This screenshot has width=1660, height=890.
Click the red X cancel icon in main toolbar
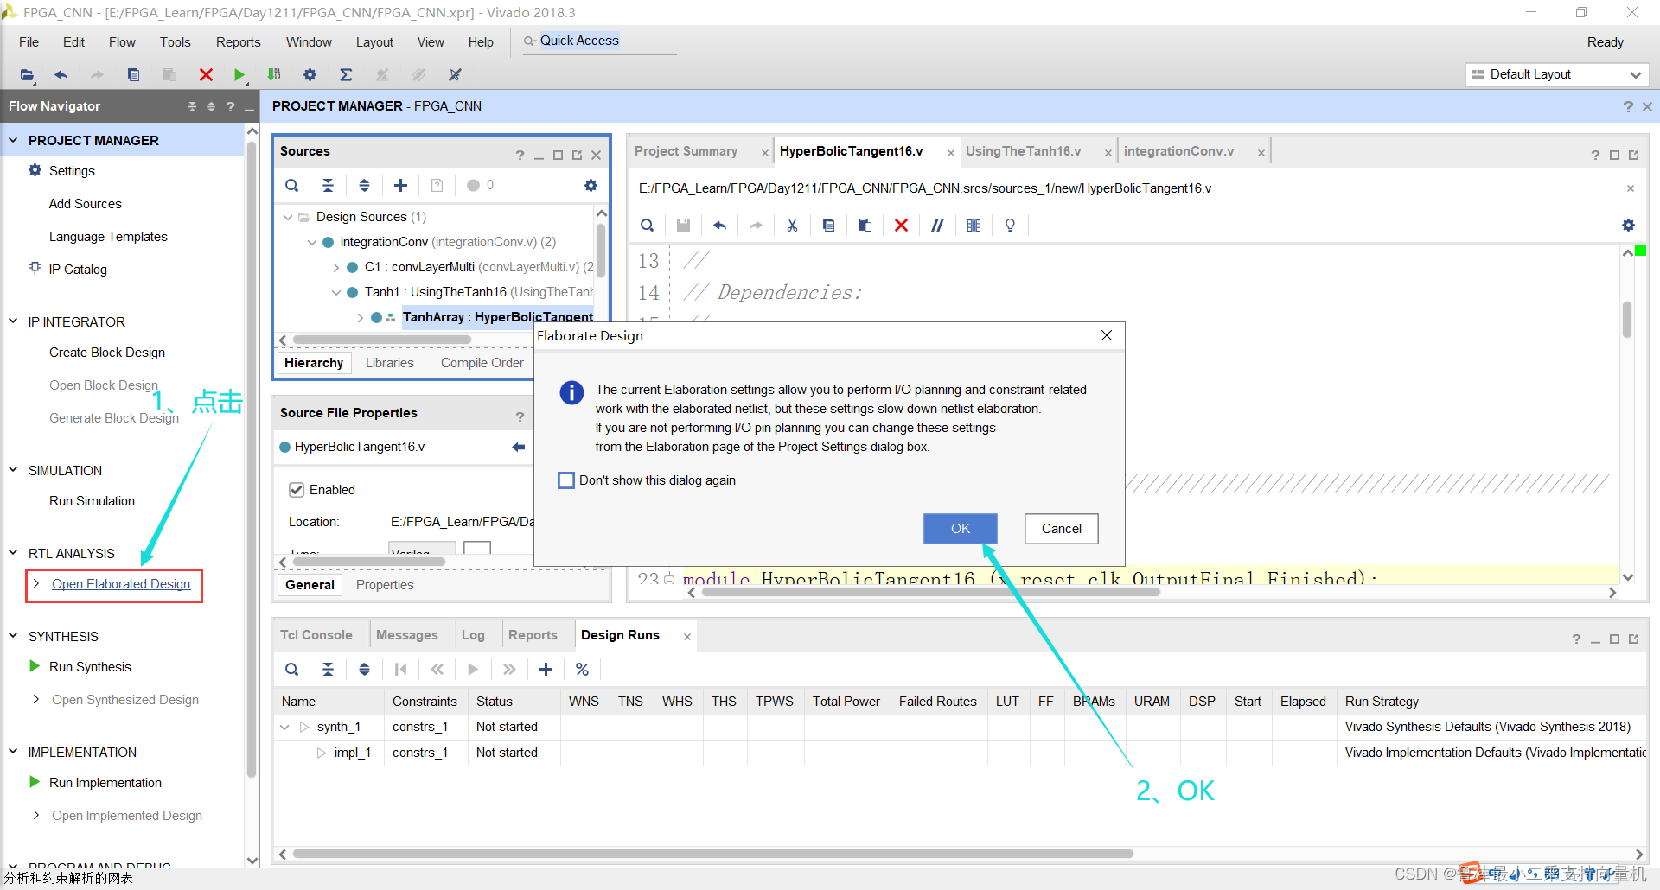point(206,75)
